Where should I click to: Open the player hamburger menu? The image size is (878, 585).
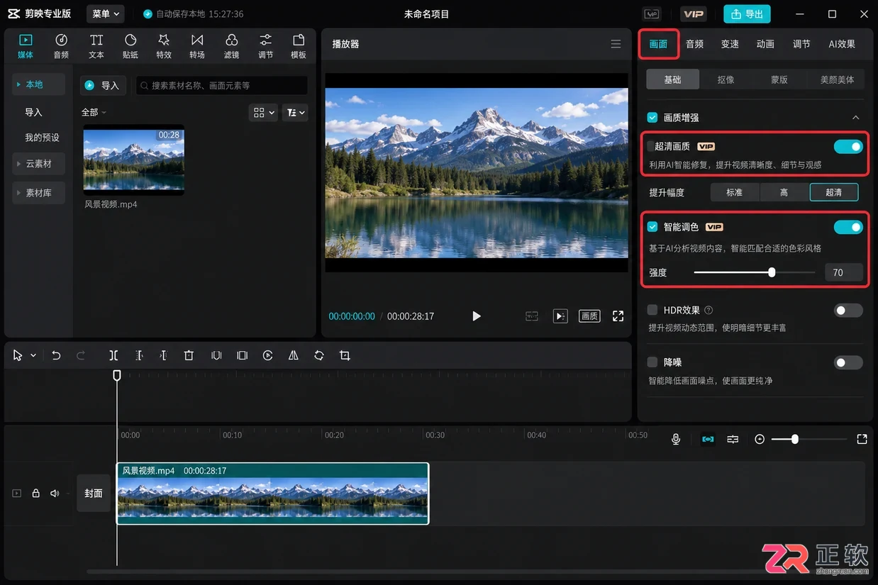coord(616,44)
